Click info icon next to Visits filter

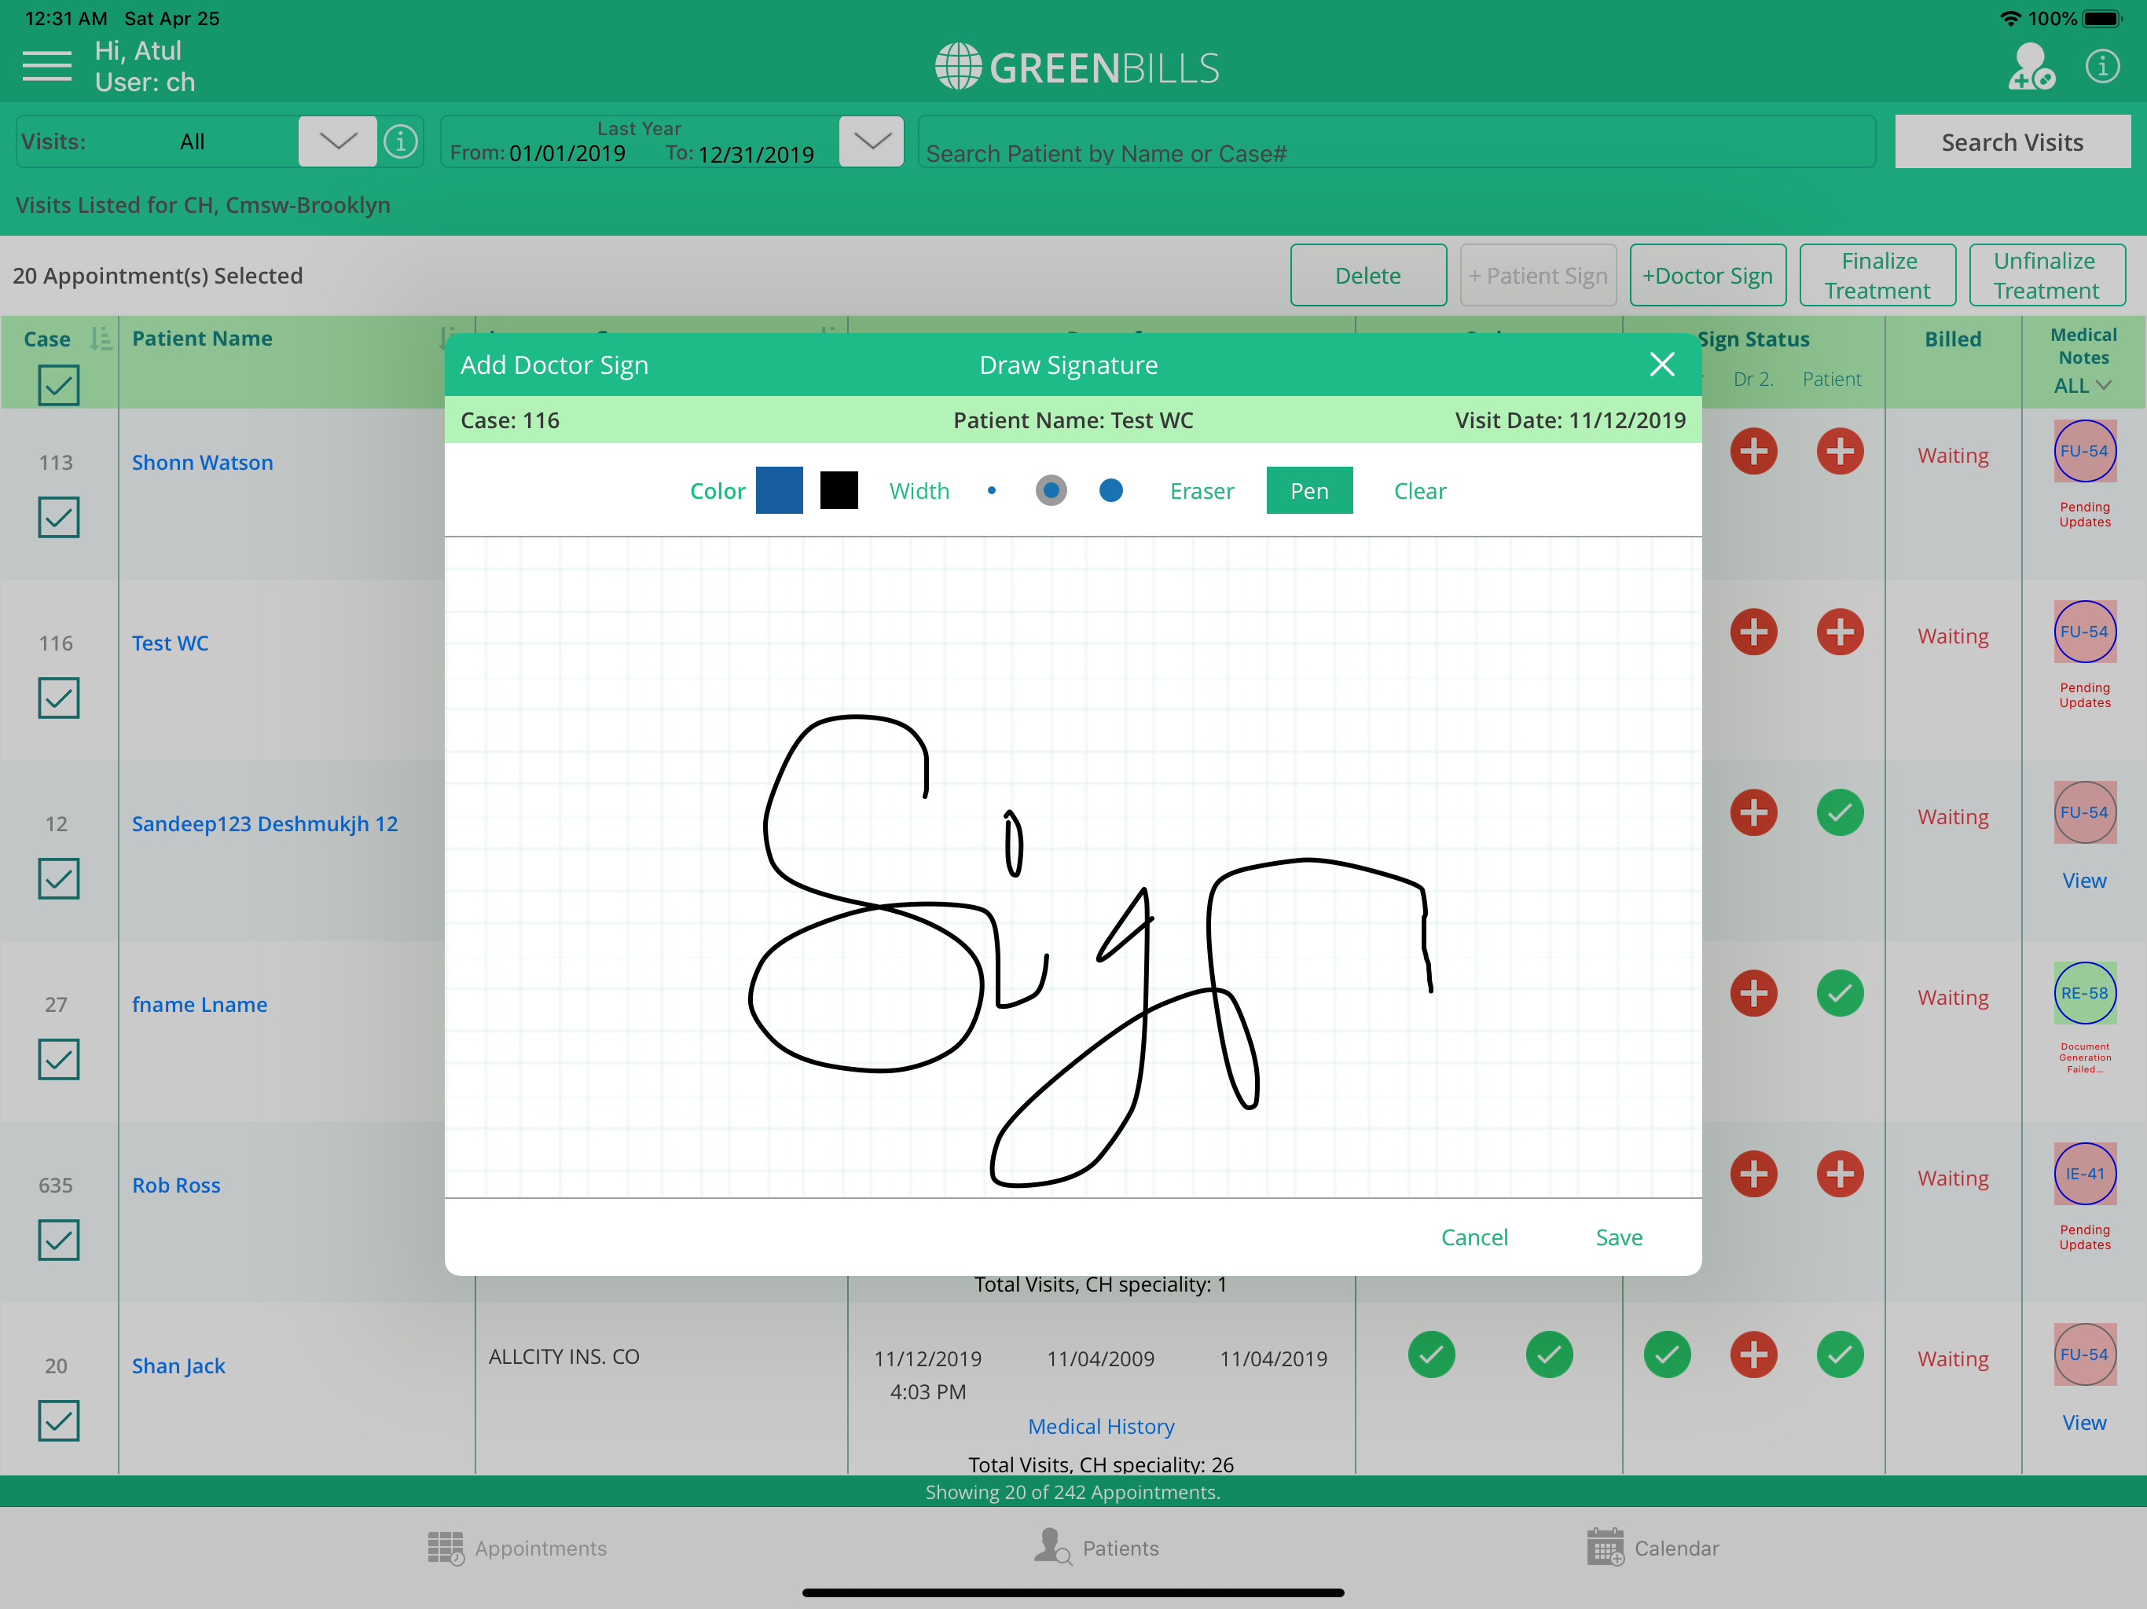(x=401, y=141)
